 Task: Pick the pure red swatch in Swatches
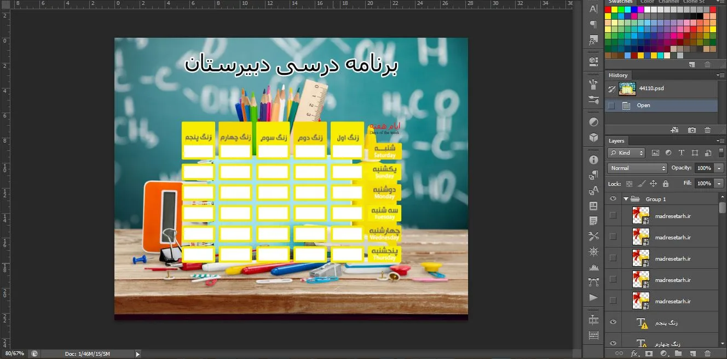click(x=608, y=9)
